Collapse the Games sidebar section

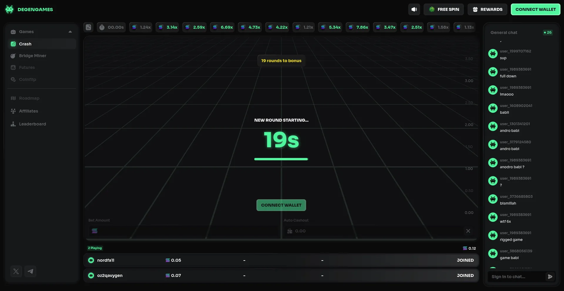(70, 32)
